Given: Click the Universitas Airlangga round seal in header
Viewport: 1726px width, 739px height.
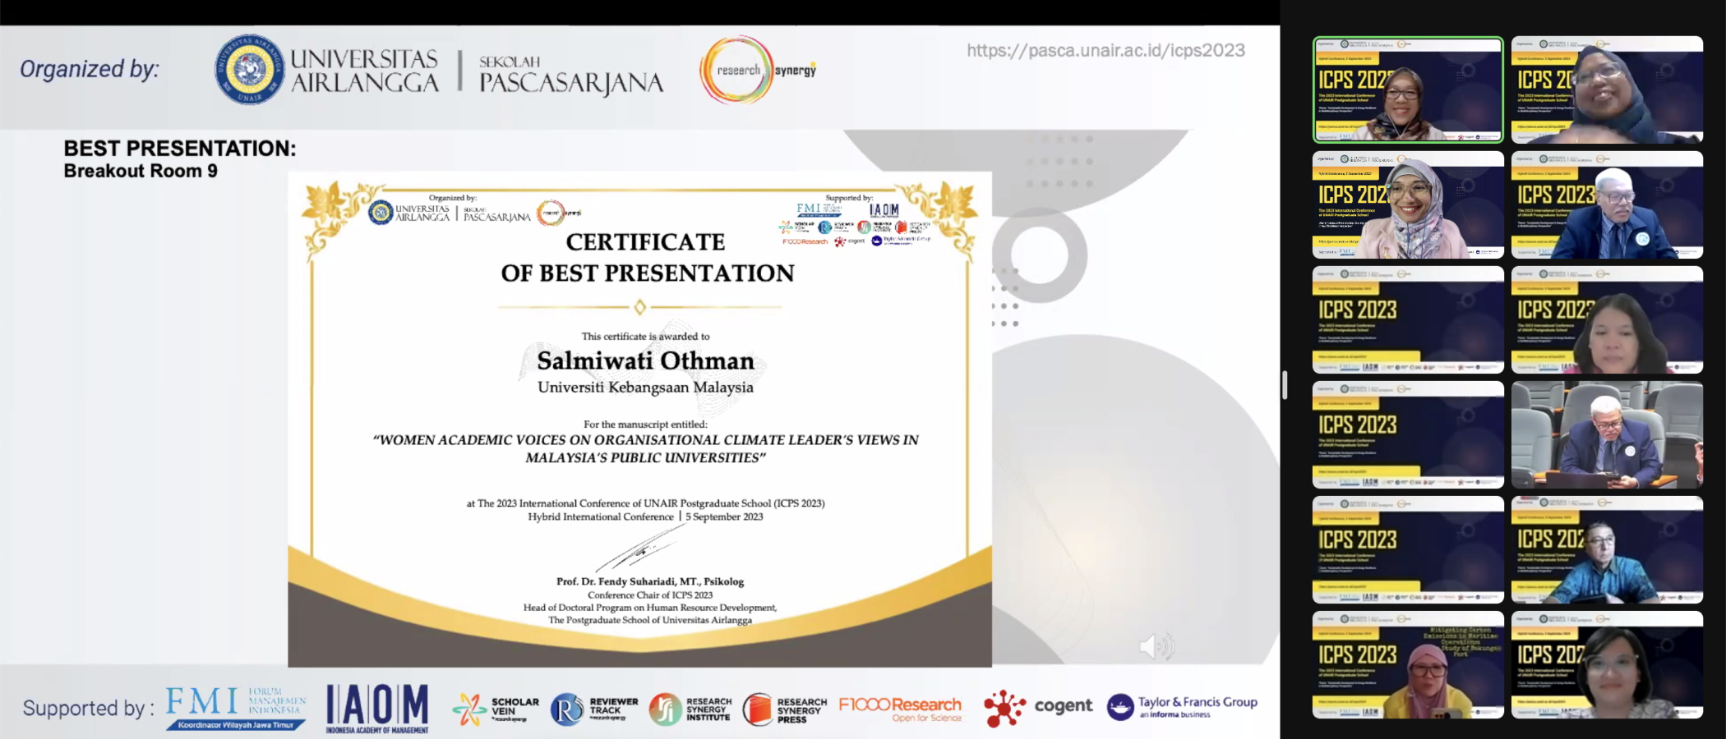Looking at the screenshot, I should [250, 70].
